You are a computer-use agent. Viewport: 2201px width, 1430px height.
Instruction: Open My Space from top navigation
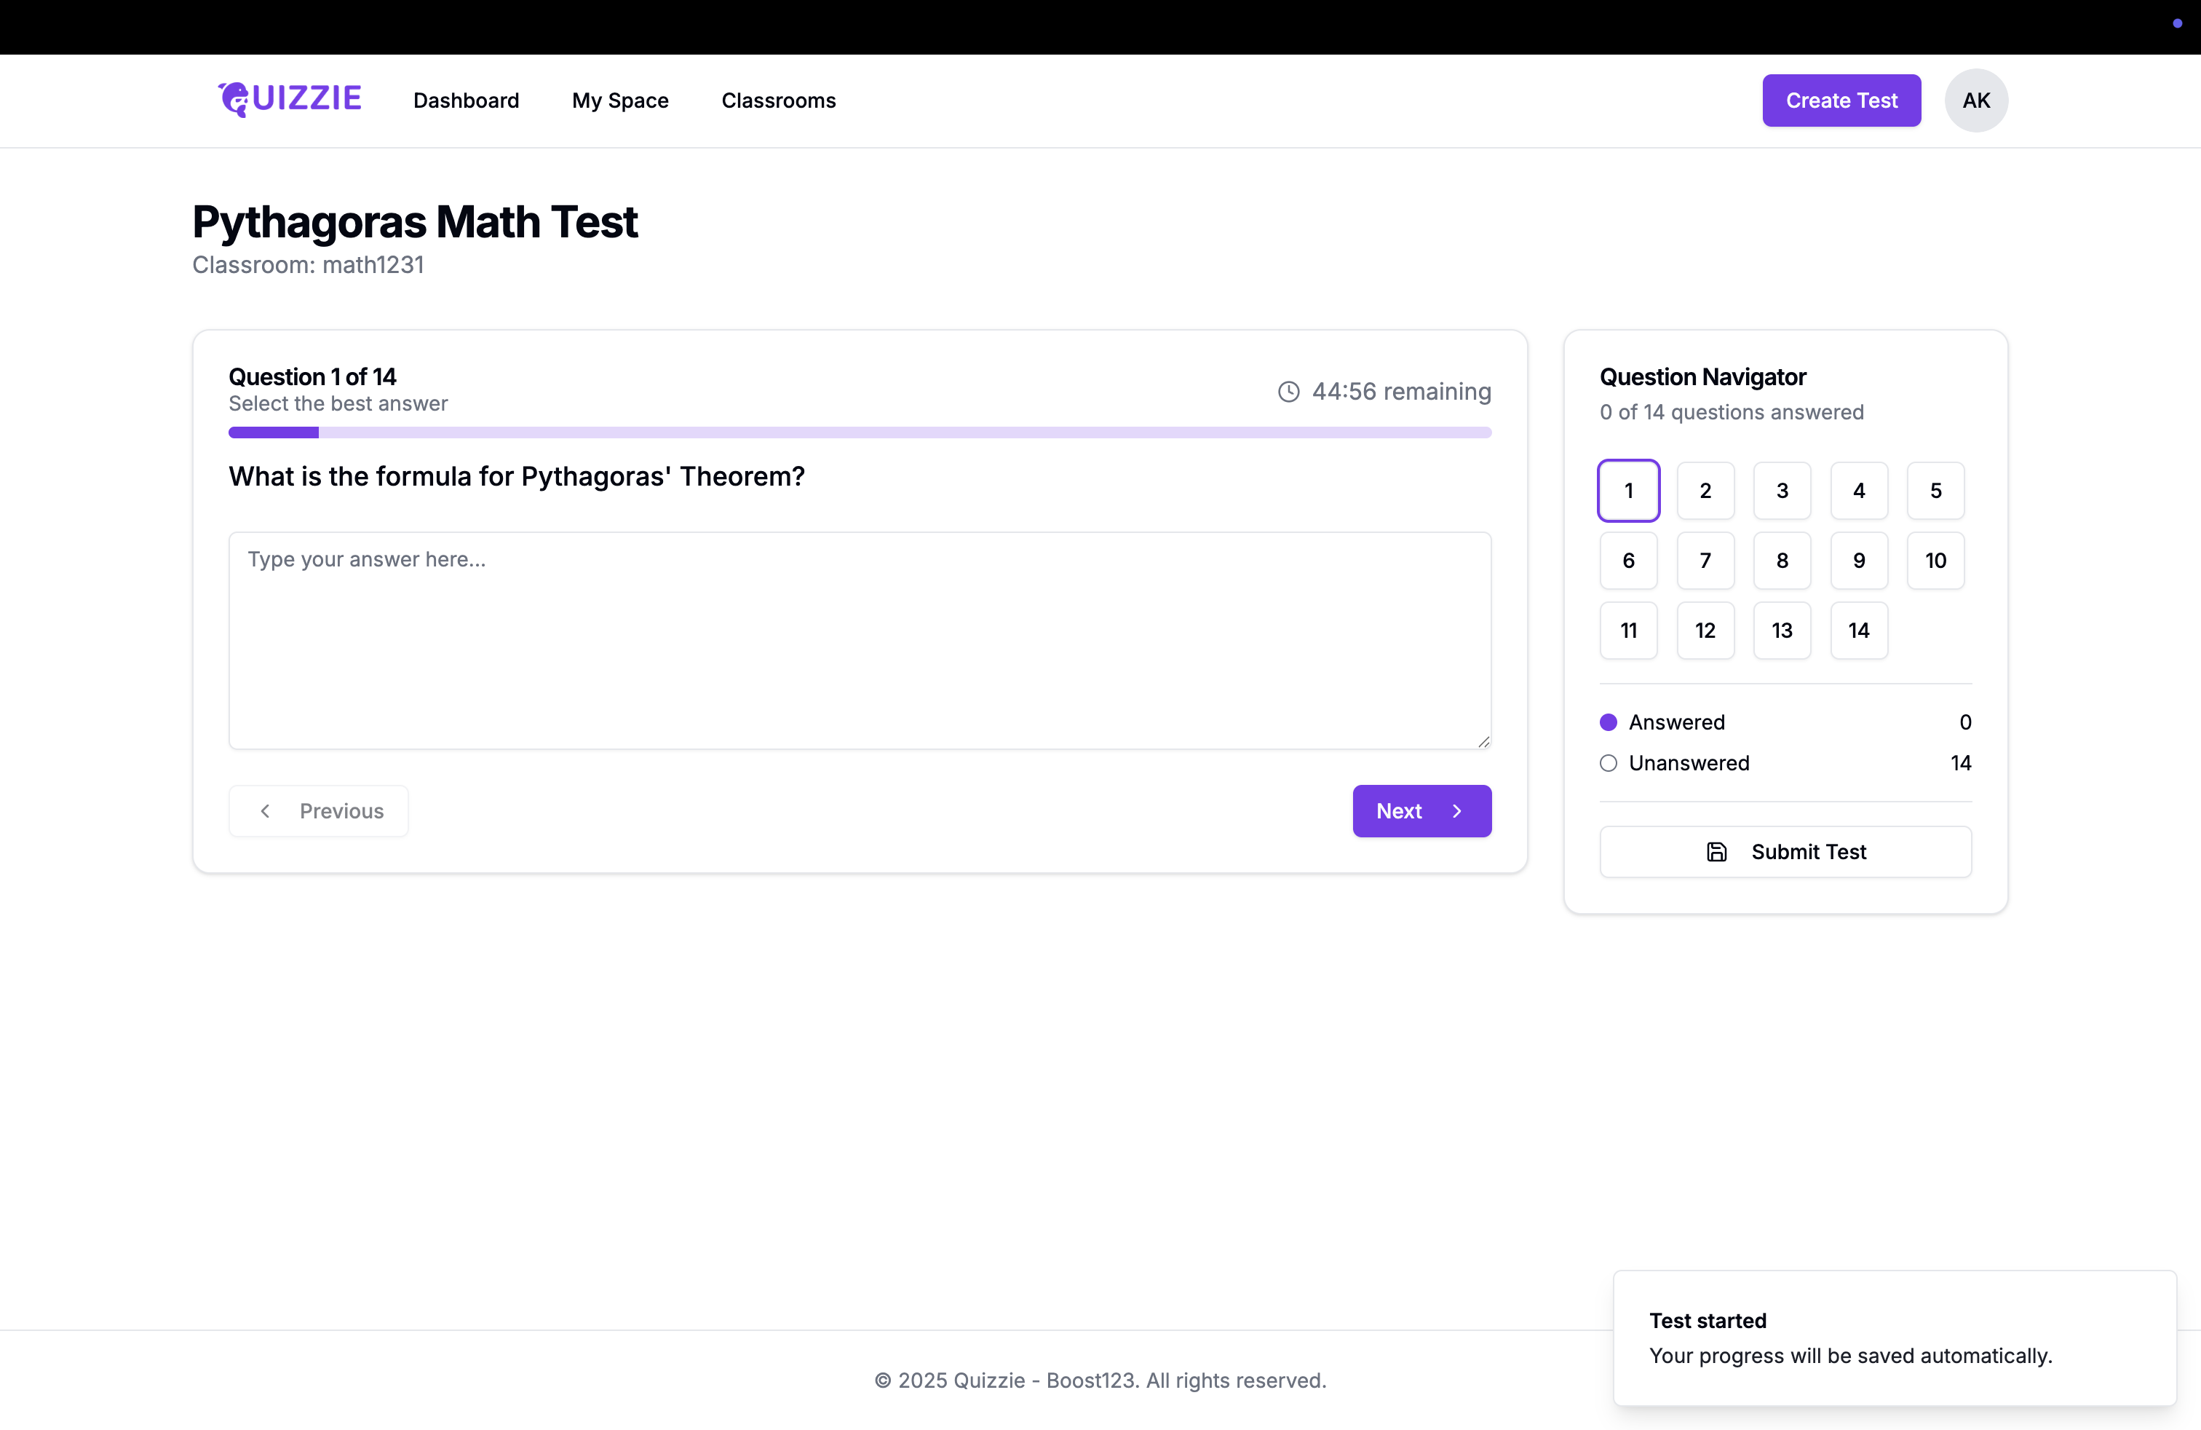point(619,100)
